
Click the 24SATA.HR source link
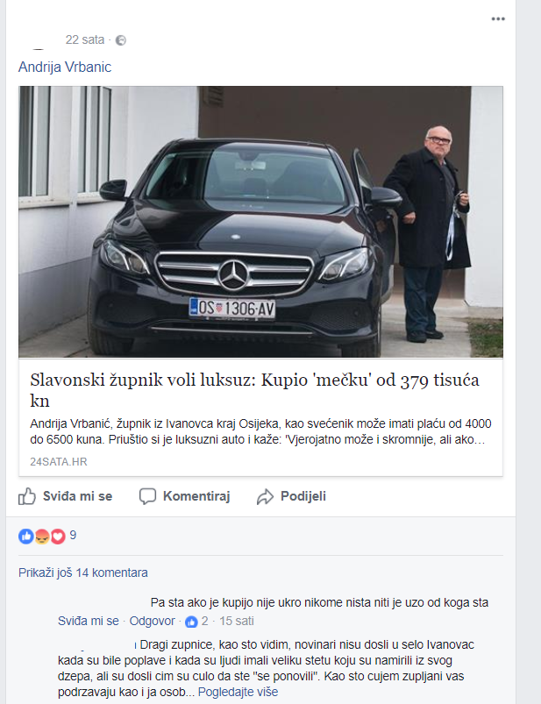(59, 461)
